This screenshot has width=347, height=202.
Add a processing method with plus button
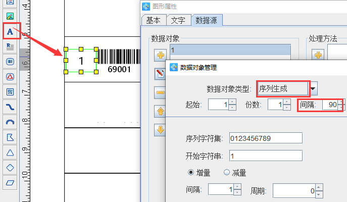click(x=318, y=55)
